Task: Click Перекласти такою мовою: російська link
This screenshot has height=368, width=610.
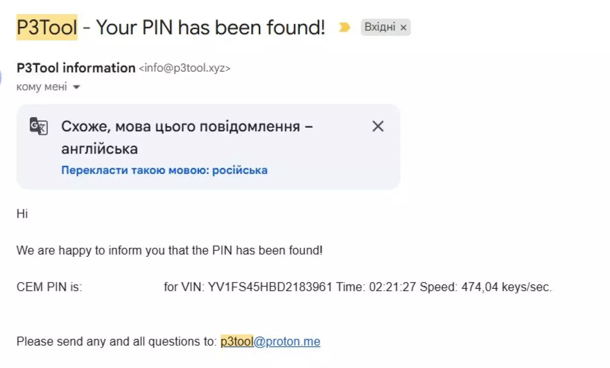Action: 164,170
